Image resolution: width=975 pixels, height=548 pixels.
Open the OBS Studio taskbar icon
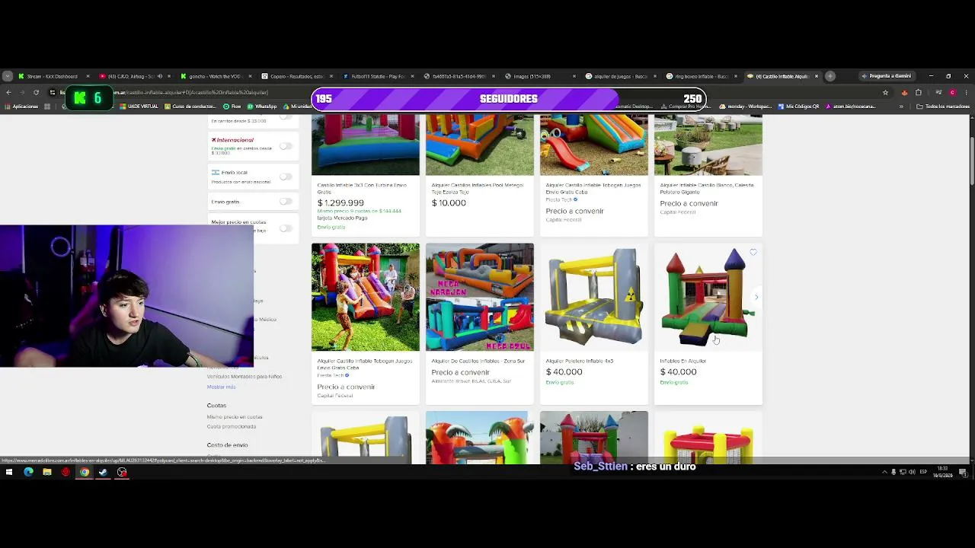(122, 472)
